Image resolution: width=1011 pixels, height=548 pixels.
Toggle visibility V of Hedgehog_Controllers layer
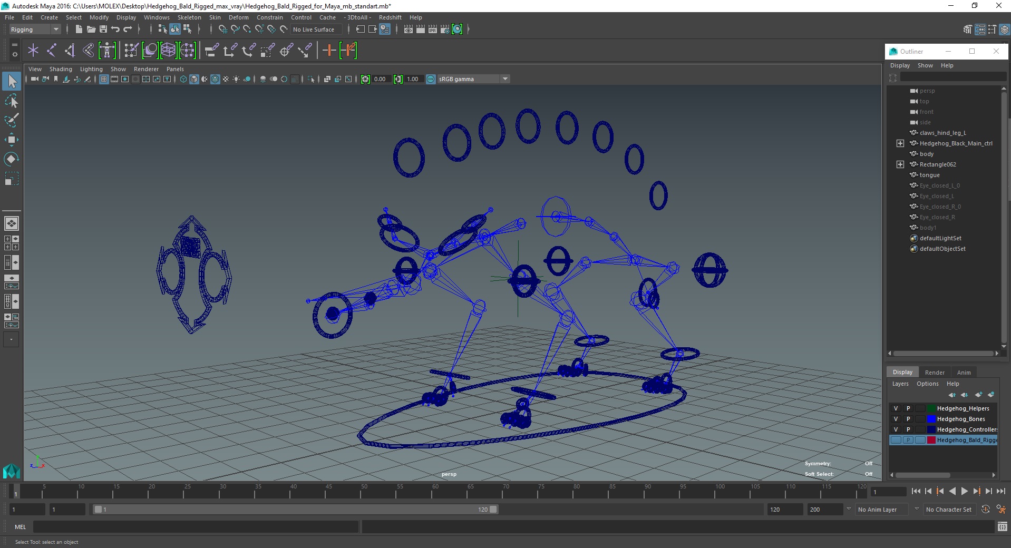point(896,429)
